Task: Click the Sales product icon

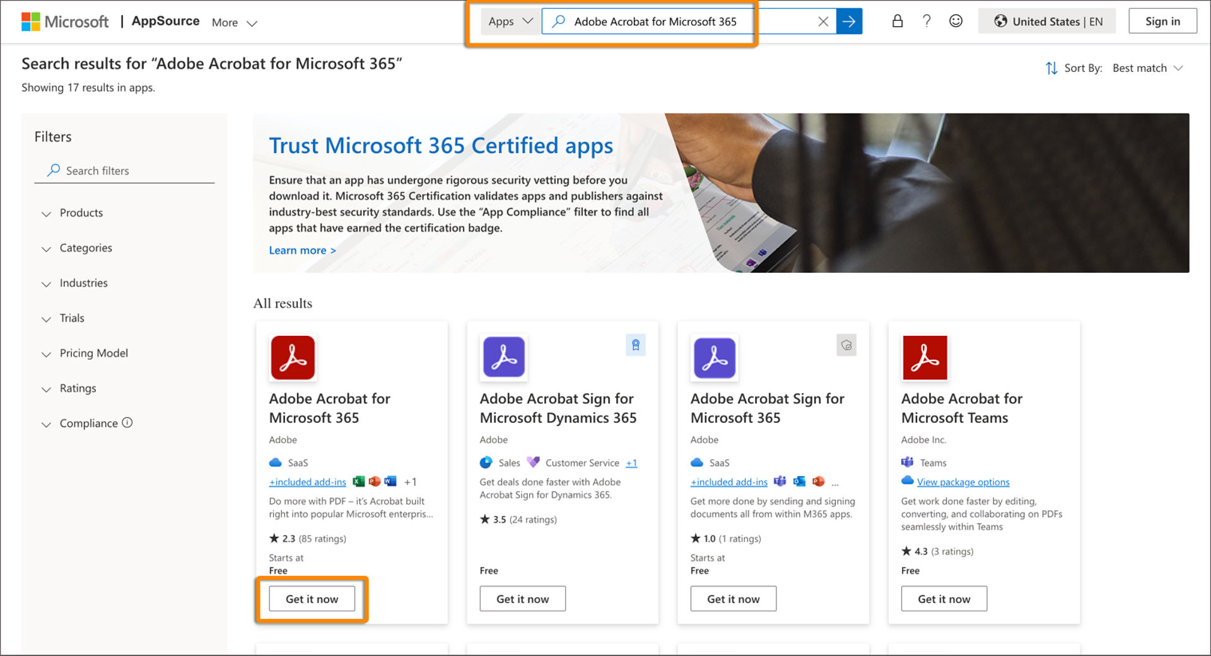Action: (x=486, y=463)
